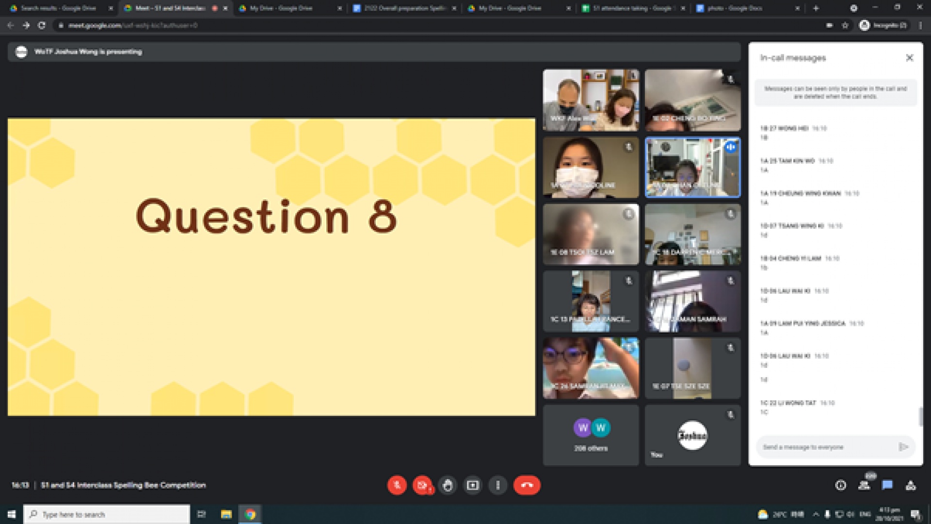The width and height of the screenshot is (931, 524).
Task: Click the Present now icon
Action: pos(473,485)
